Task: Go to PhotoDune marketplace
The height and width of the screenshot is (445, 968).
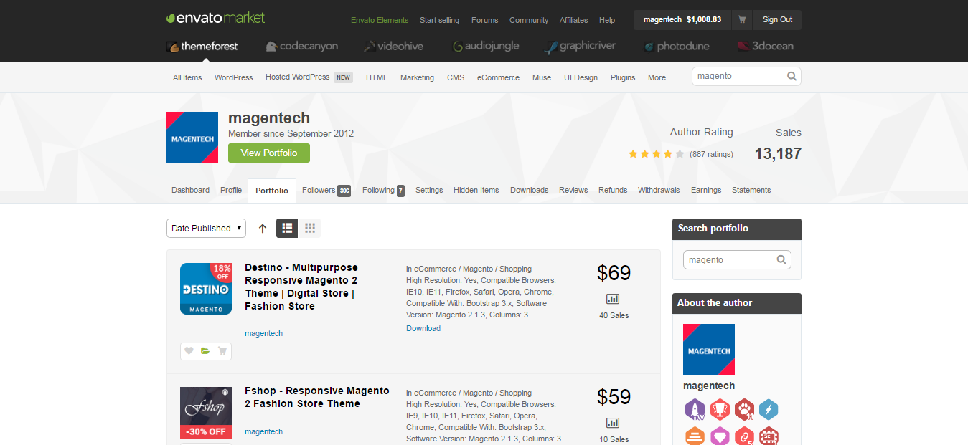Action: click(677, 46)
